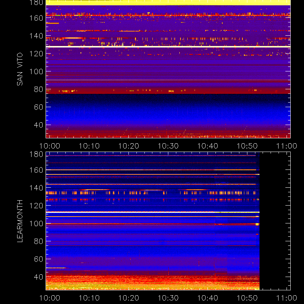Select the 40 tick label on Learmonth plot
Viewport: 304px width, 304px height.
[38, 277]
